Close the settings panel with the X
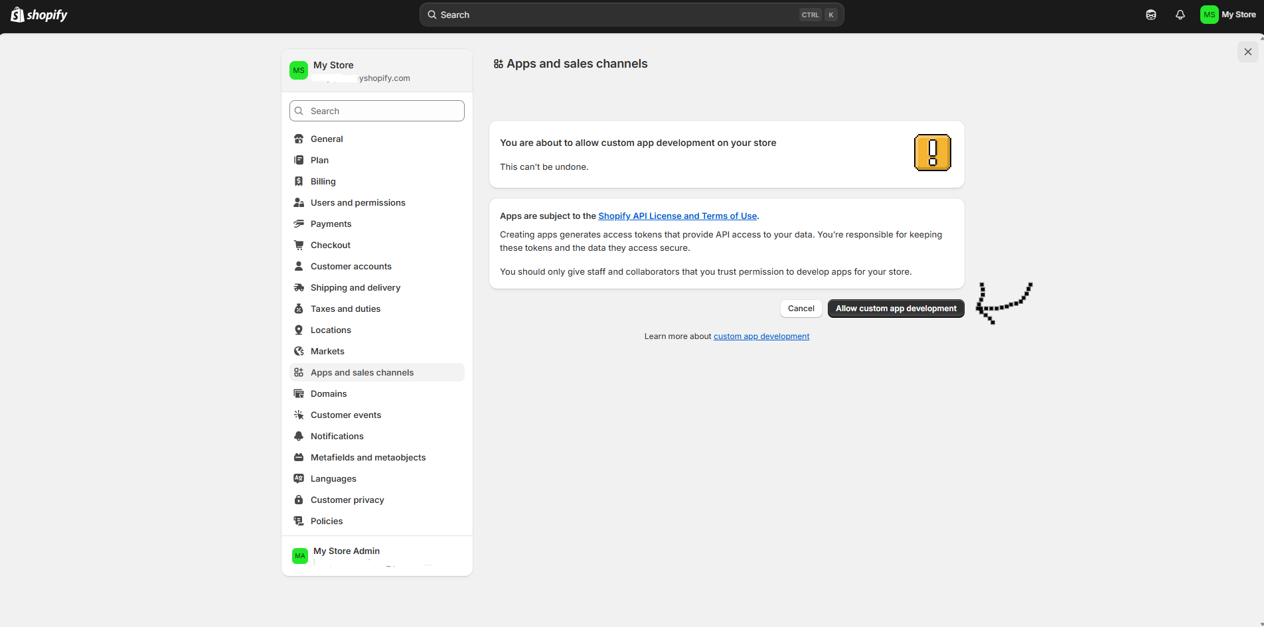Screen dimensions: 1264x627 coord(1248,52)
